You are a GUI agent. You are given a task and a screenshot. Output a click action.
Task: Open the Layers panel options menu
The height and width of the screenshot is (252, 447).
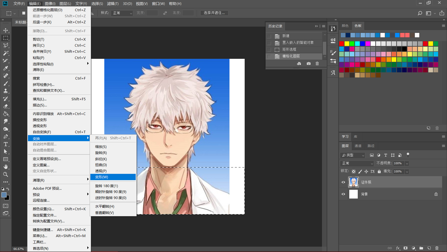(x=443, y=146)
